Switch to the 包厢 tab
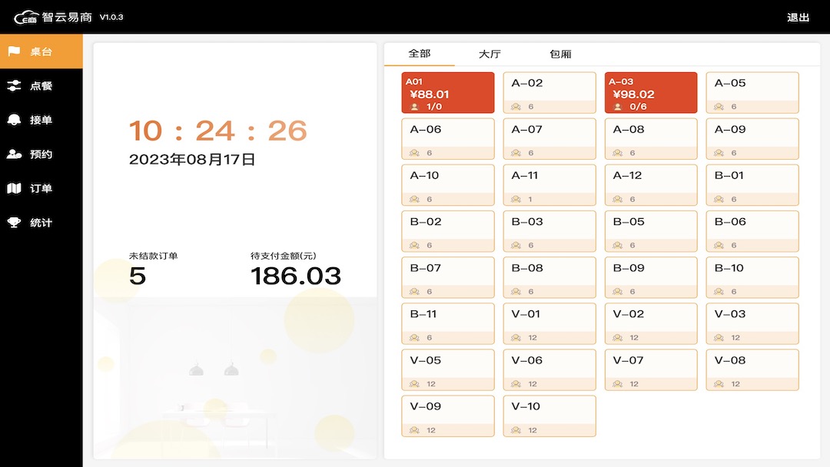 560,55
